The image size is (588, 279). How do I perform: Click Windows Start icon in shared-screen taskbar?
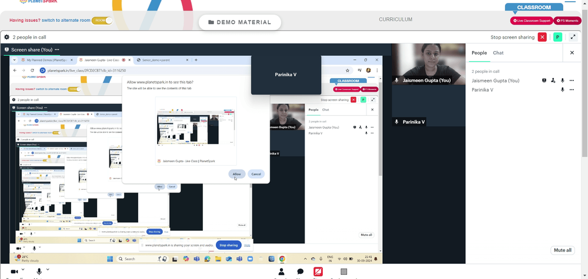click(110, 259)
